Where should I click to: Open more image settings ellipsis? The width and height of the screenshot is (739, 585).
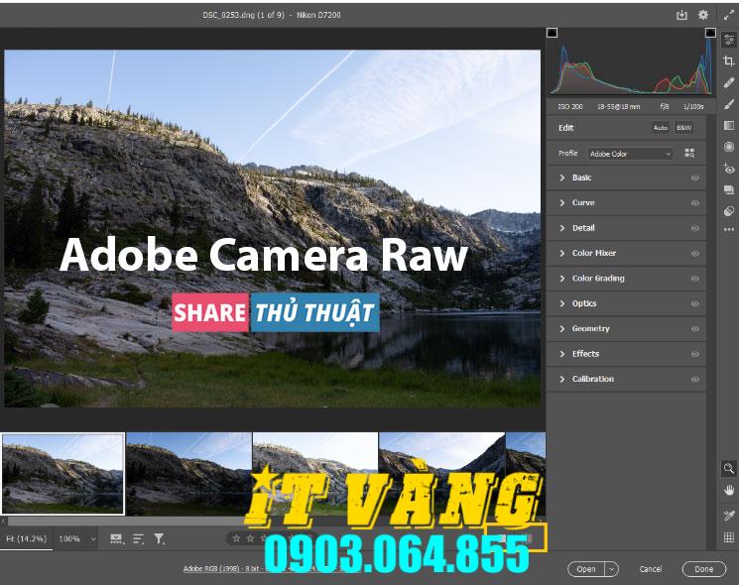click(729, 230)
